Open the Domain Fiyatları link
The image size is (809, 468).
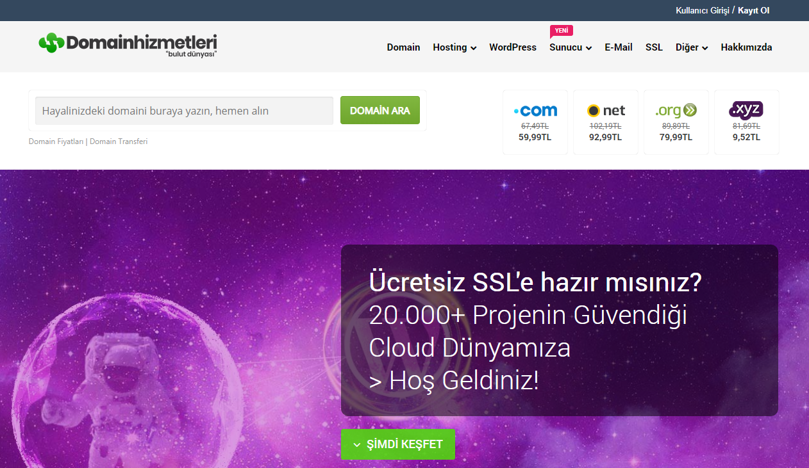pyautogui.click(x=56, y=141)
